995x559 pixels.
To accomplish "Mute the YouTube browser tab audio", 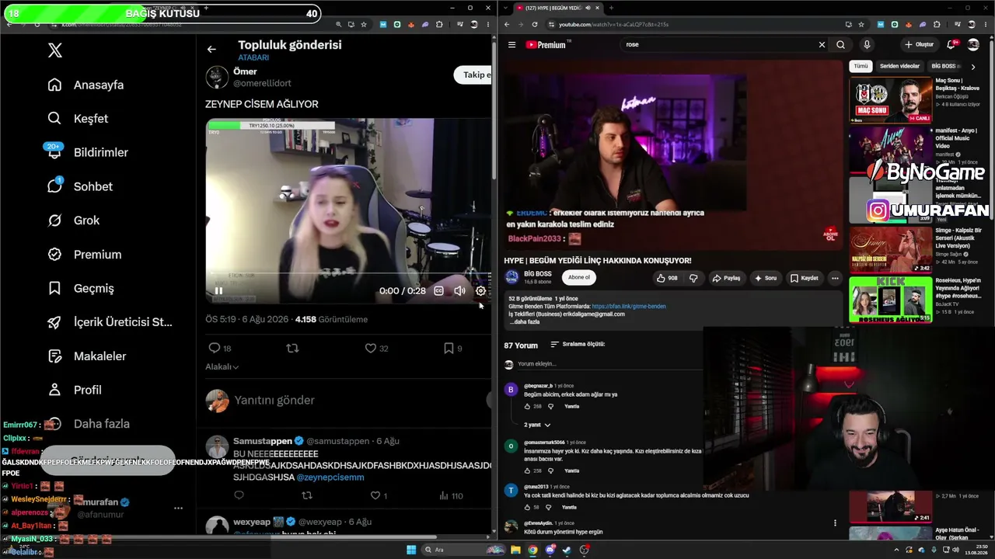I will (588, 8).
